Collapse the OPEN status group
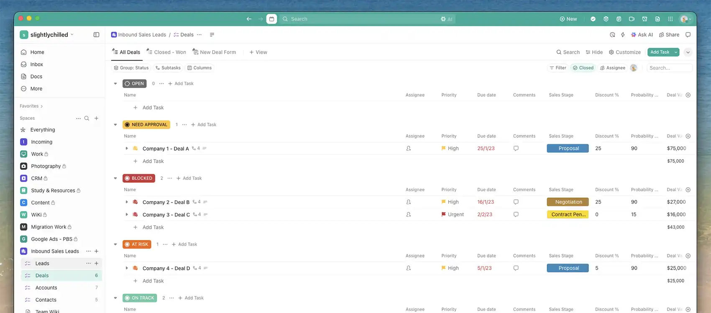Image resolution: width=711 pixels, height=313 pixels. [115, 83]
